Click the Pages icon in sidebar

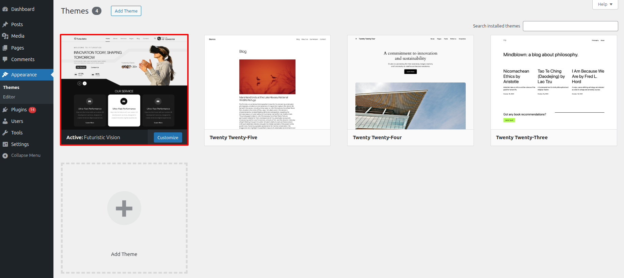point(5,48)
